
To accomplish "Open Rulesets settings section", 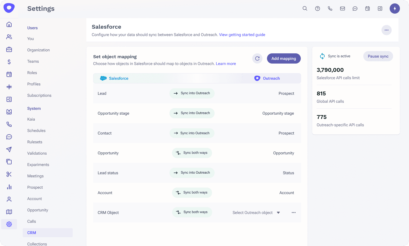I will pyautogui.click(x=35, y=142).
